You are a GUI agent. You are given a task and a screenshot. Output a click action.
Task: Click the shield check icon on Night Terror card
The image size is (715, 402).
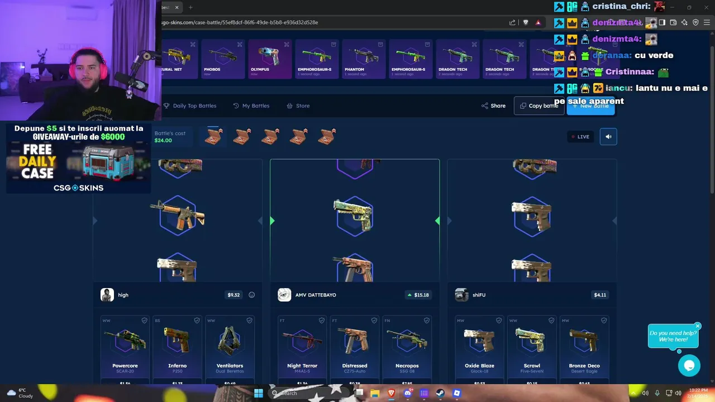pyautogui.click(x=321, y=320)
